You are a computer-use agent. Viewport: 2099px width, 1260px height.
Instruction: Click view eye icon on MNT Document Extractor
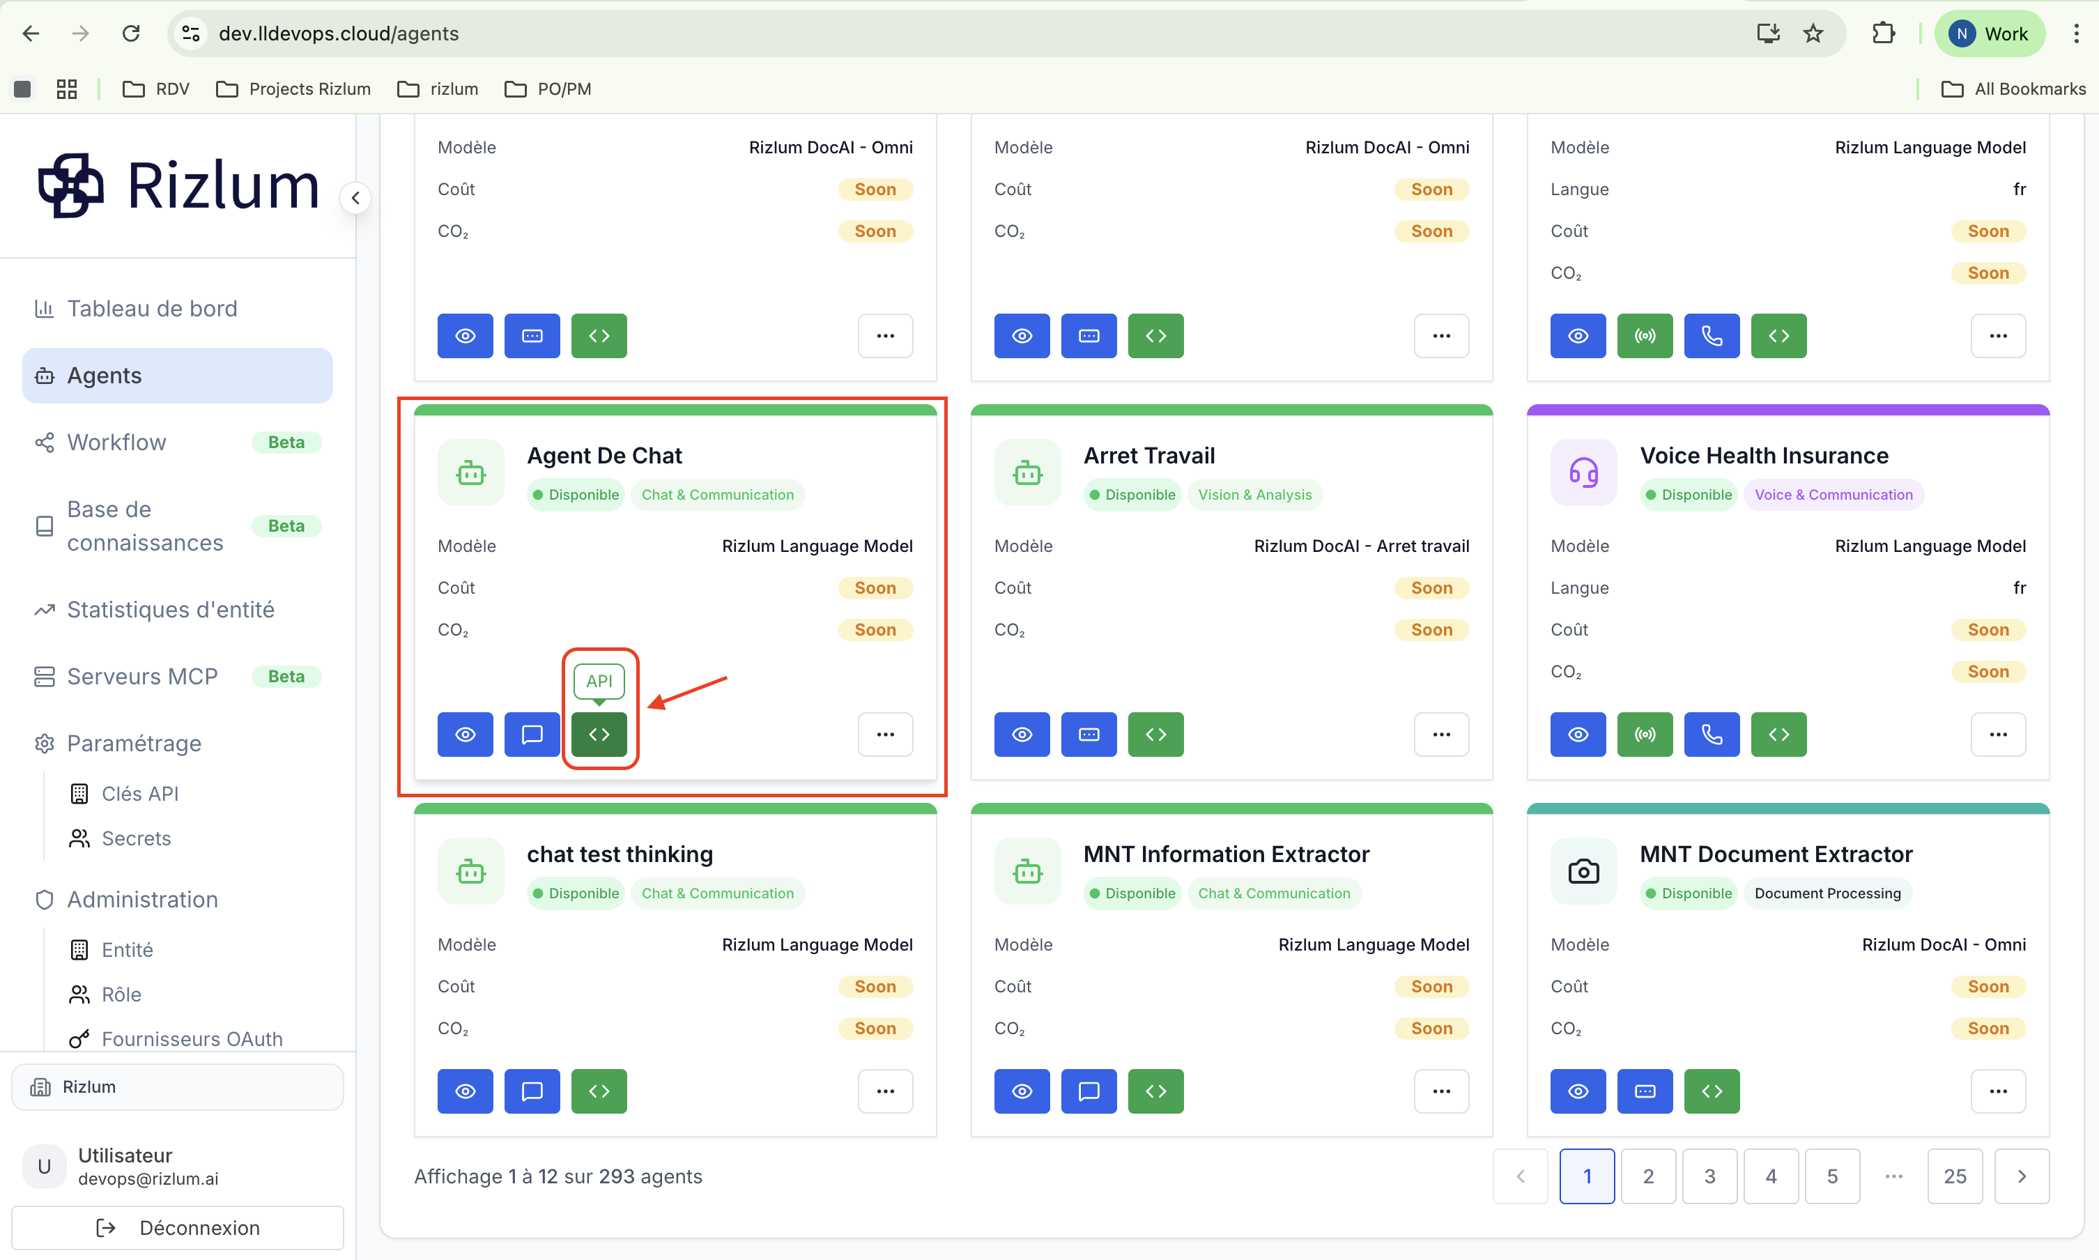pyautogui.click(x=1578, y=1090)
